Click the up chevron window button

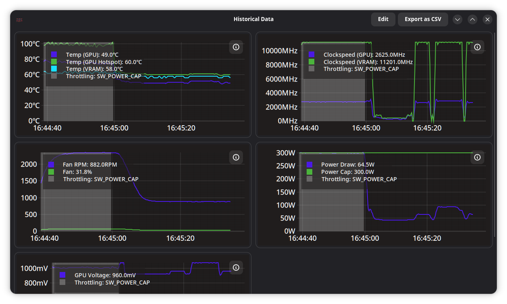point(473,19)
